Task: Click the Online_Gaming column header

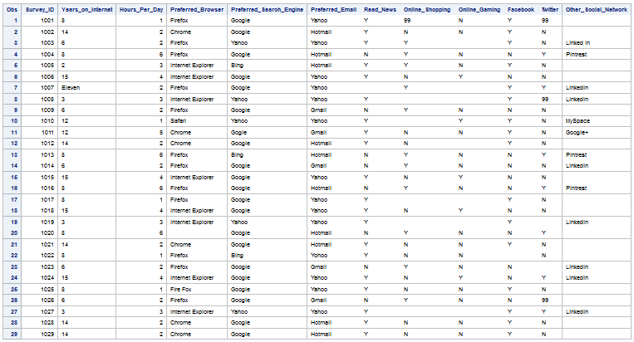Action: point(479,8)
